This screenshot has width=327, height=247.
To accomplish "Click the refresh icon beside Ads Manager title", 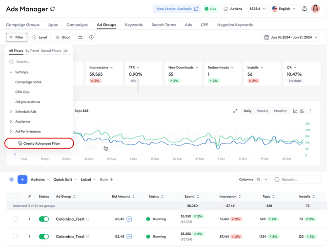I will click(x=52, y=9).
